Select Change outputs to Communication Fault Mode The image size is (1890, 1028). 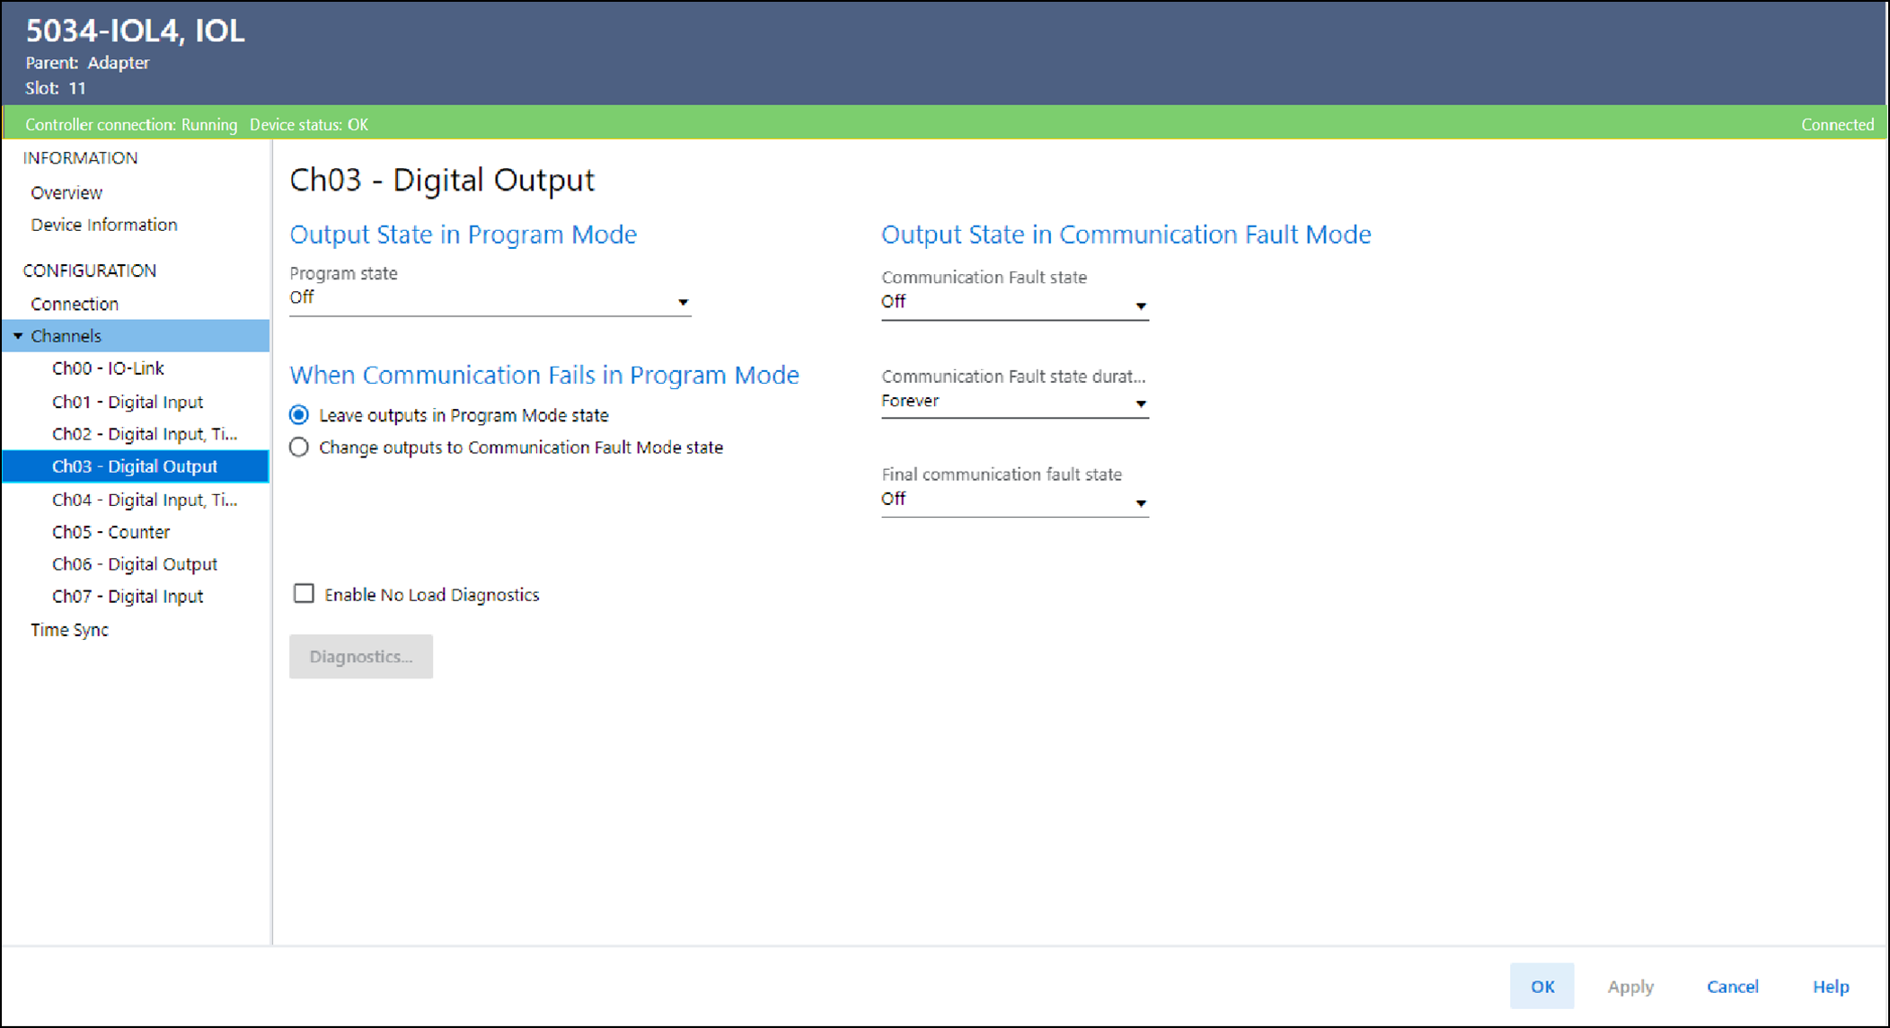click(299, 448)
